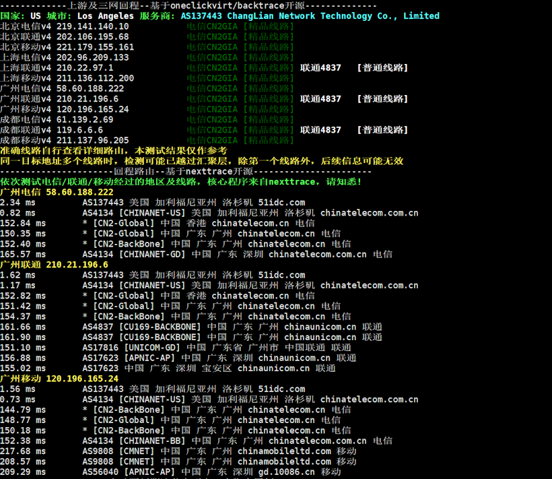Select the 联通4837 label next to 上海联通v4
Viewport: 552px width, 479px height.
pos(320,67)
